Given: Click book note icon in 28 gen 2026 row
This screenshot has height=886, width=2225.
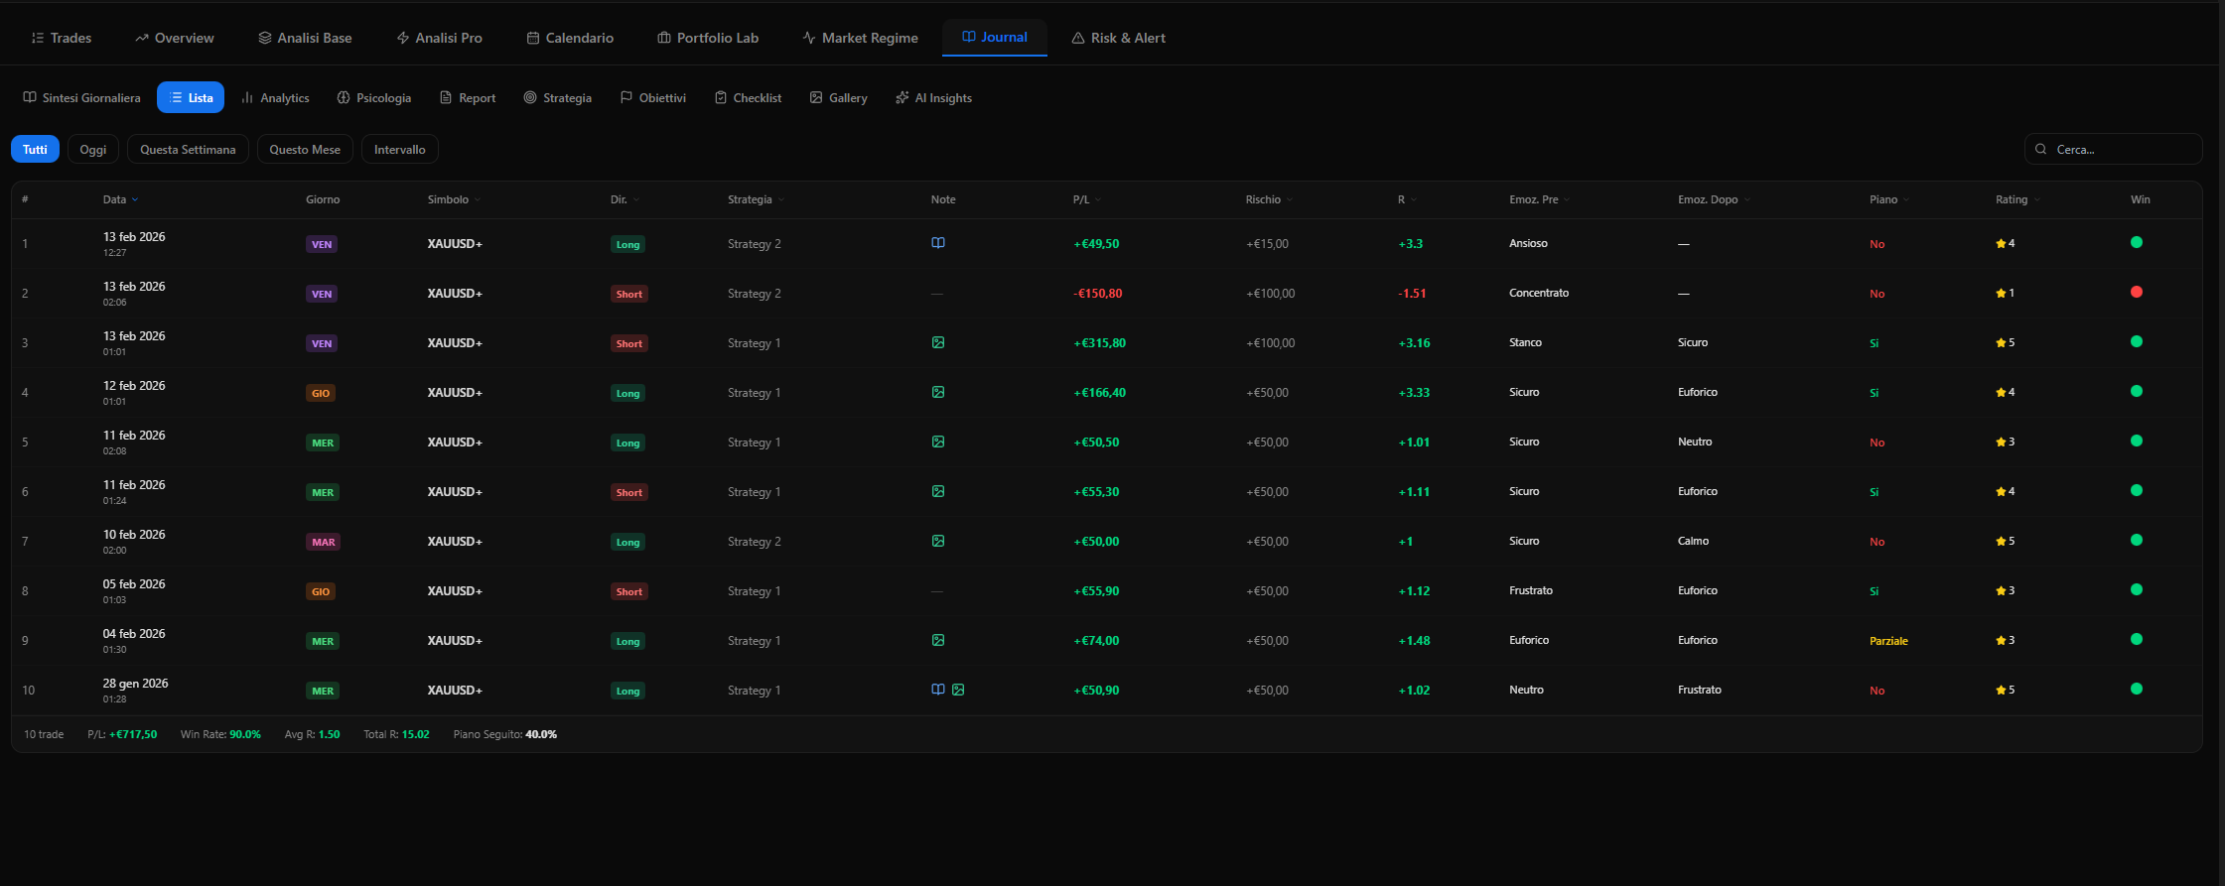Looking at the screenshot, I should [x=937, y=690].
